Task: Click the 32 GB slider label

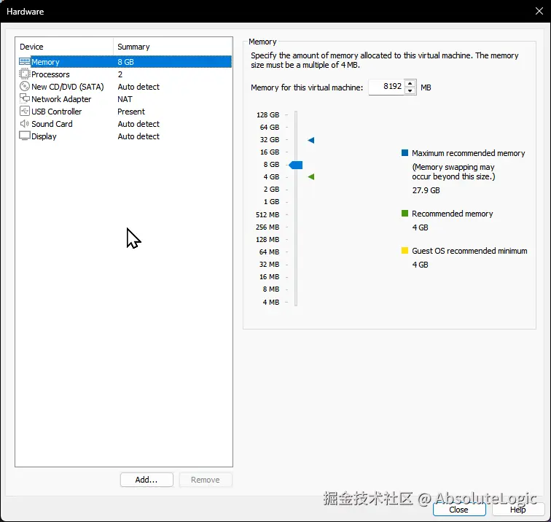Action: [270, 139]
